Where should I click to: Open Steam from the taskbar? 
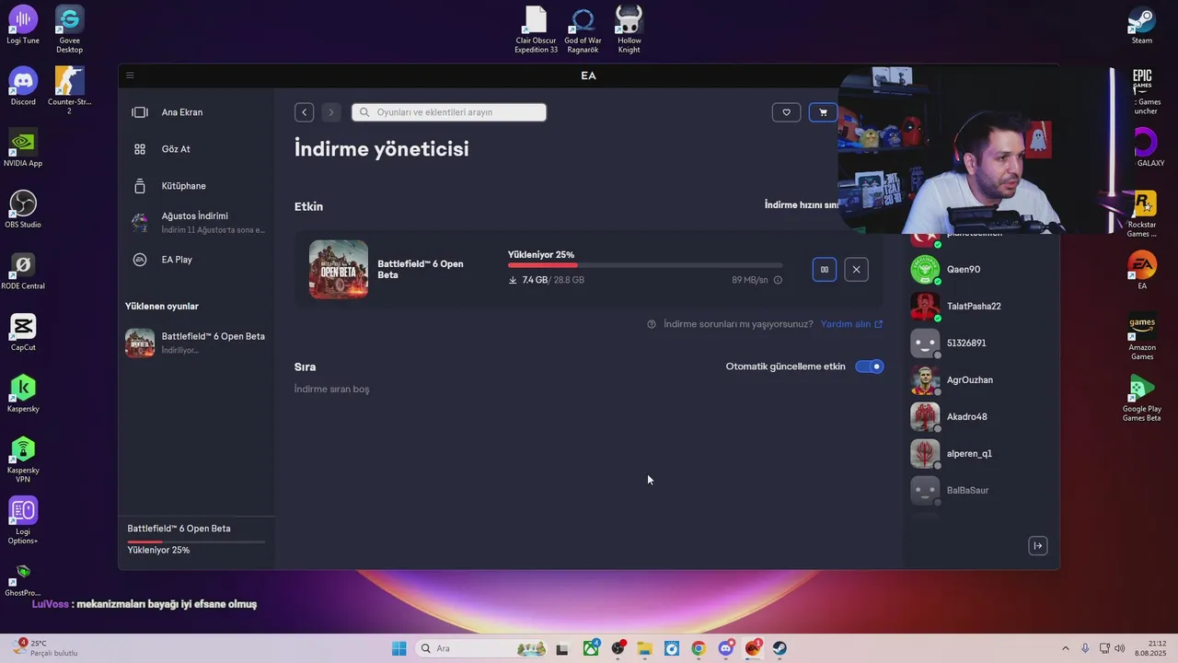pos(780,648)
